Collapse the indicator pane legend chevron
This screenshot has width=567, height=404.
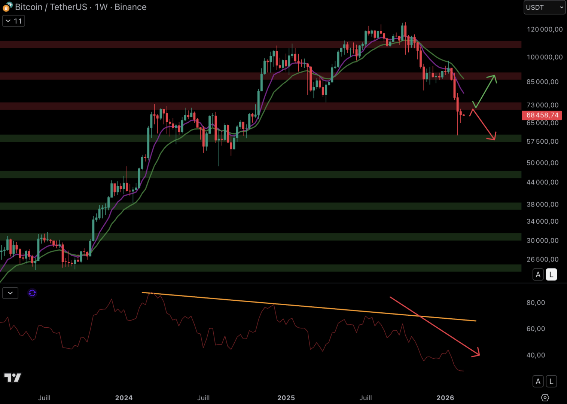[x=10, y=293]
